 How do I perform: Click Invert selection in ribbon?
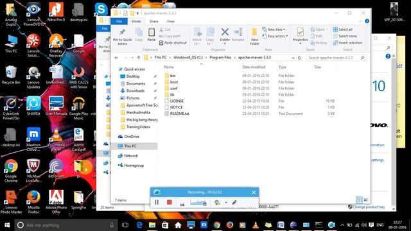point(347,43)
